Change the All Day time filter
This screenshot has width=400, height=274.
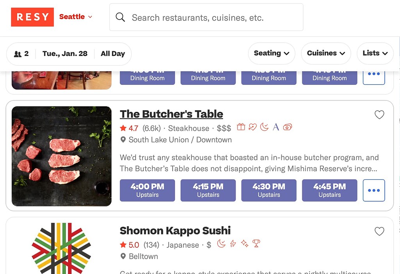[x=112, y=54]
